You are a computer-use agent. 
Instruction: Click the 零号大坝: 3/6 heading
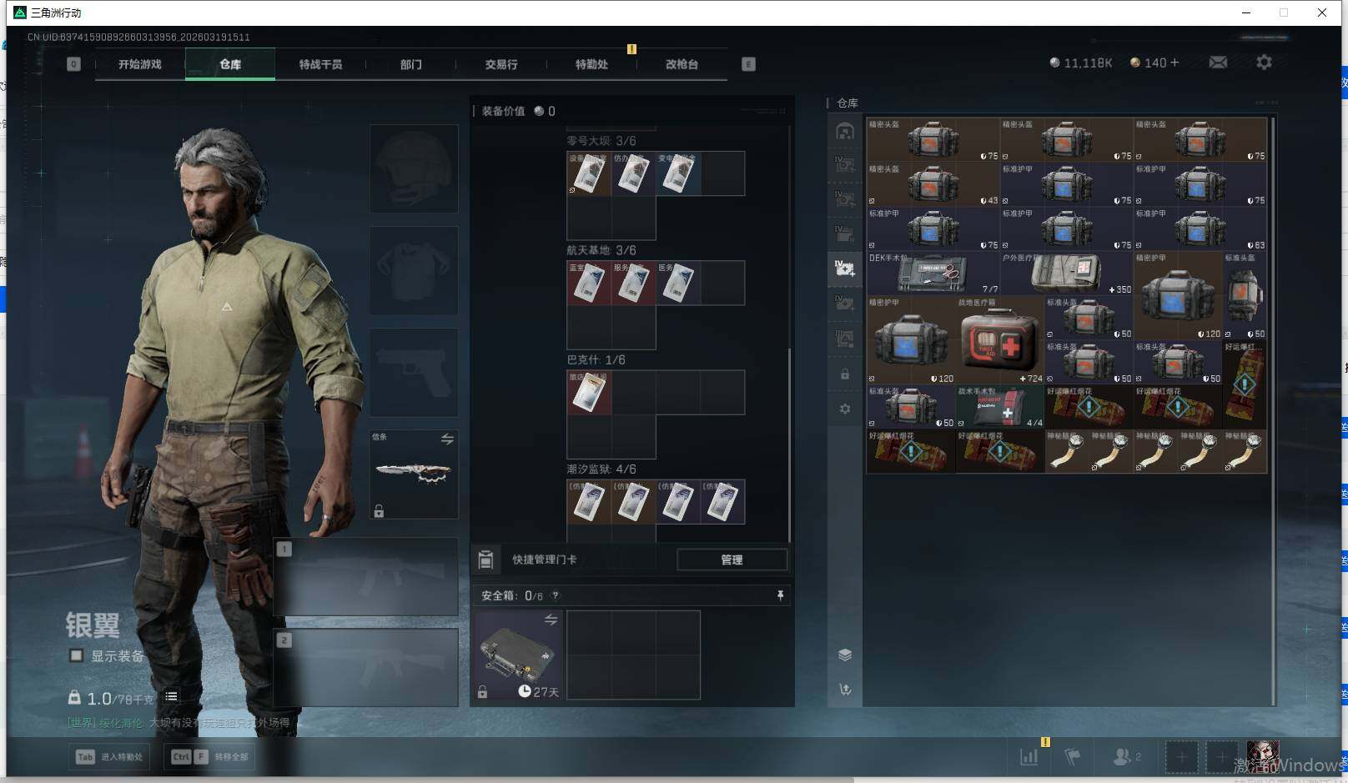[x=601, y=141]
